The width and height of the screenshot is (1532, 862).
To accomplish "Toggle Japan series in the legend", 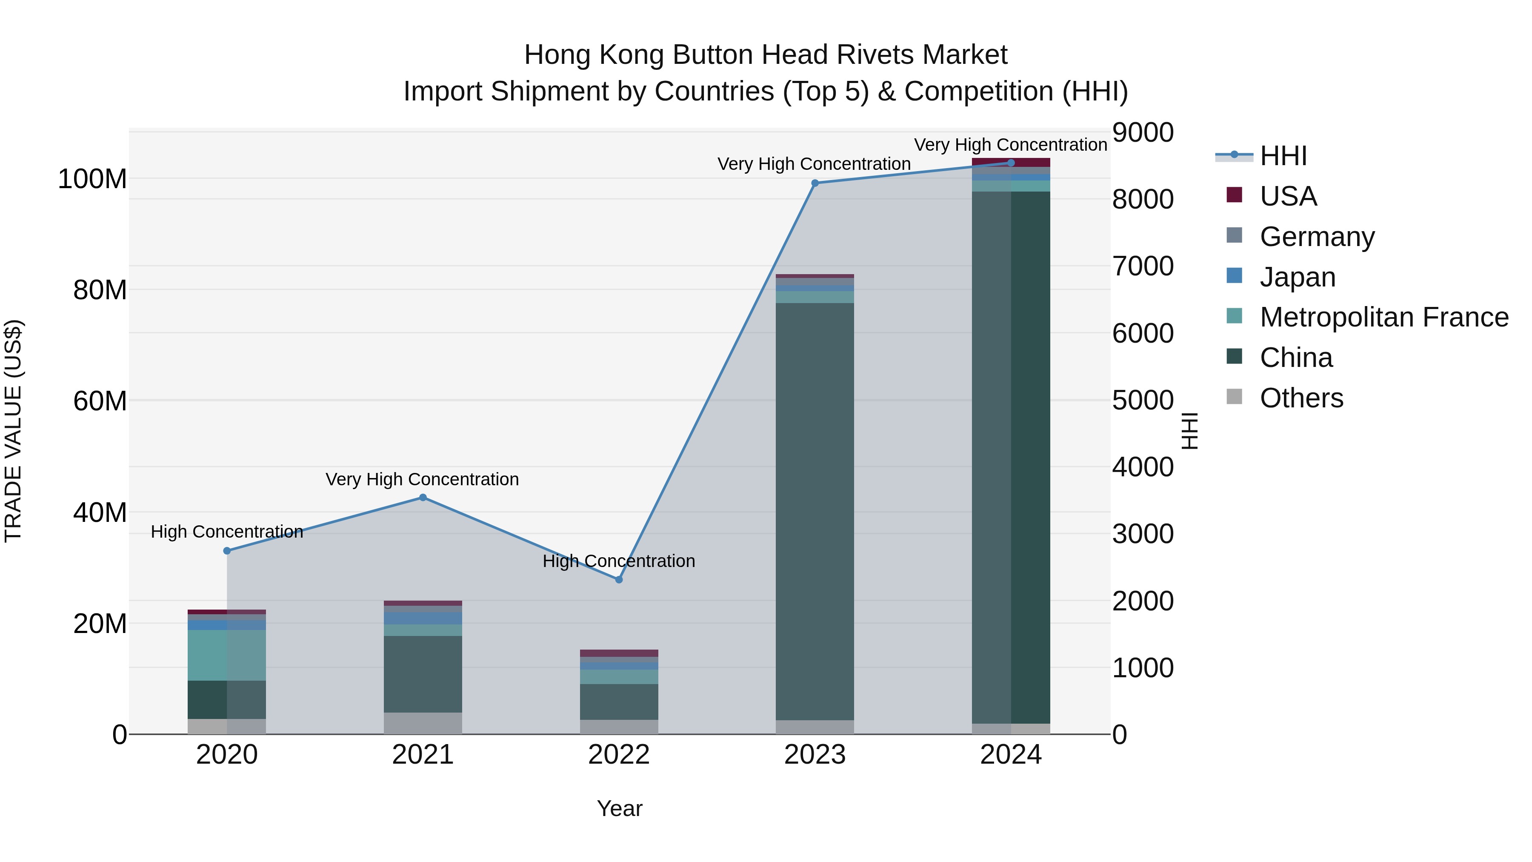I will [1280, 277].
